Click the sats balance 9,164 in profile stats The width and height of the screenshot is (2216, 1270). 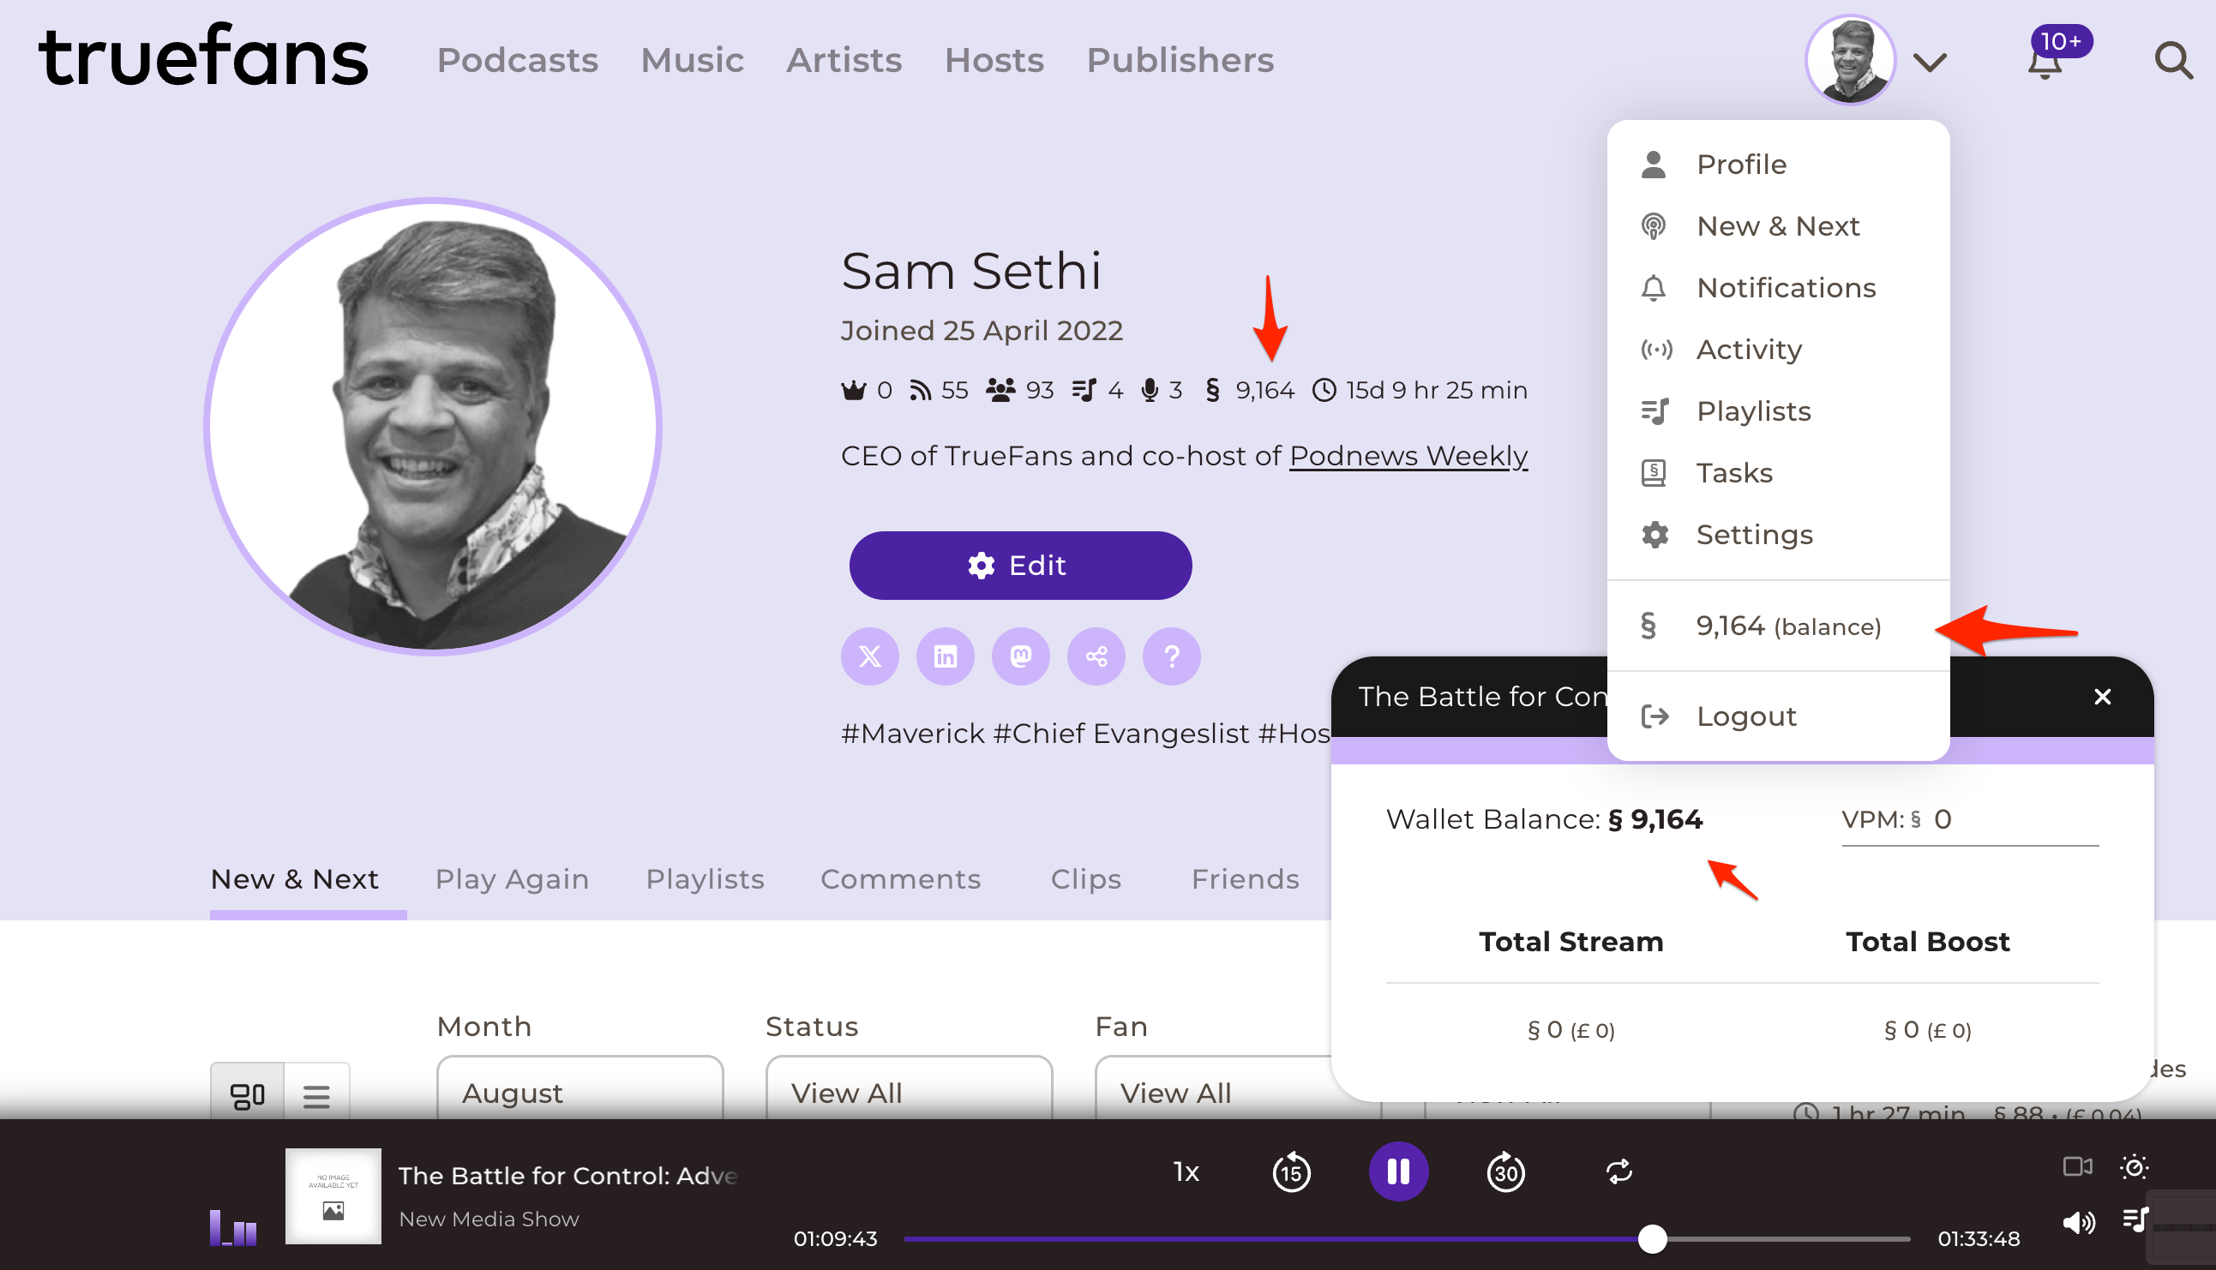[x=1249, y=390]
